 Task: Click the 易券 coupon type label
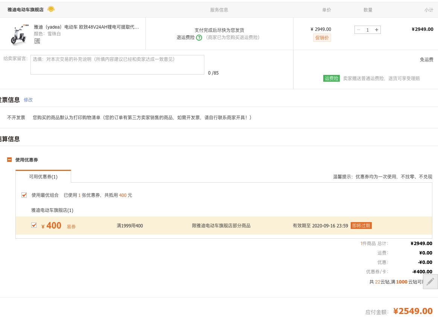[71, 227]
